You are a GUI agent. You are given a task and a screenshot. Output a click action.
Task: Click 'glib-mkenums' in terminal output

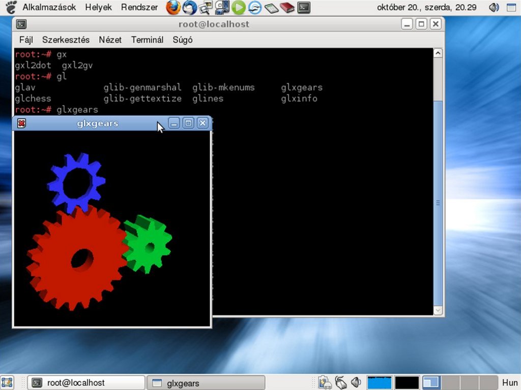223,87
